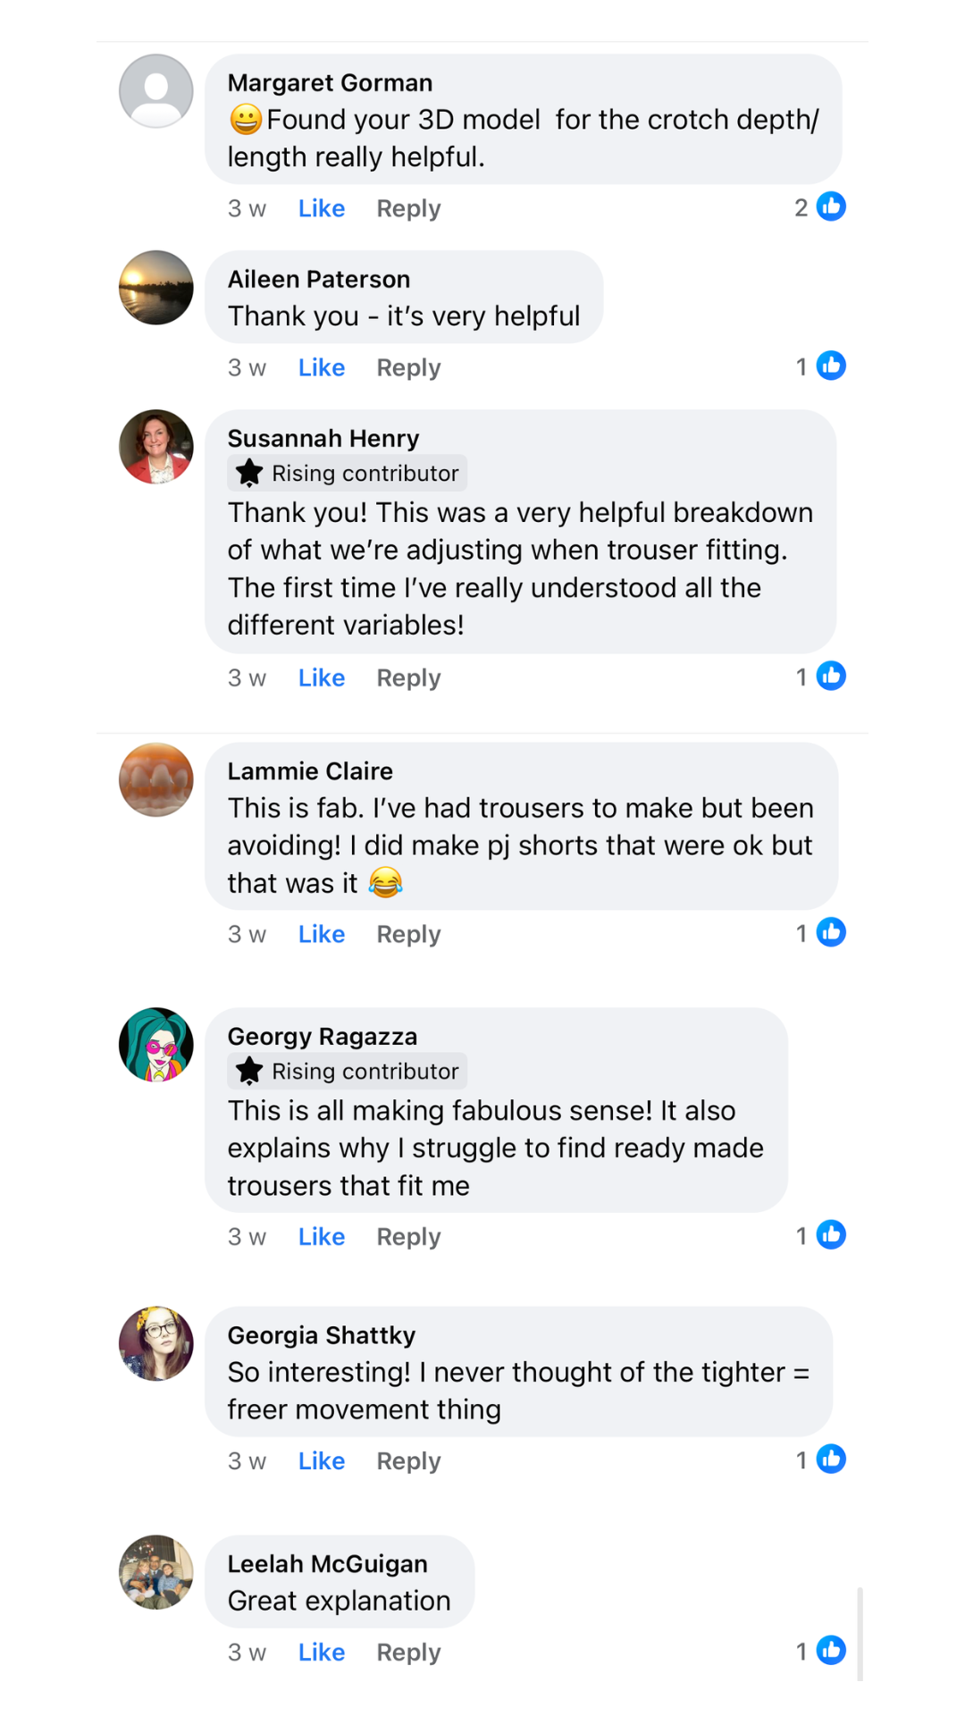Open the like reaction on Georgy Ragazza's comment
Image resolution: width=965 pixels, height=1716 pixels.
(831, 1234)
